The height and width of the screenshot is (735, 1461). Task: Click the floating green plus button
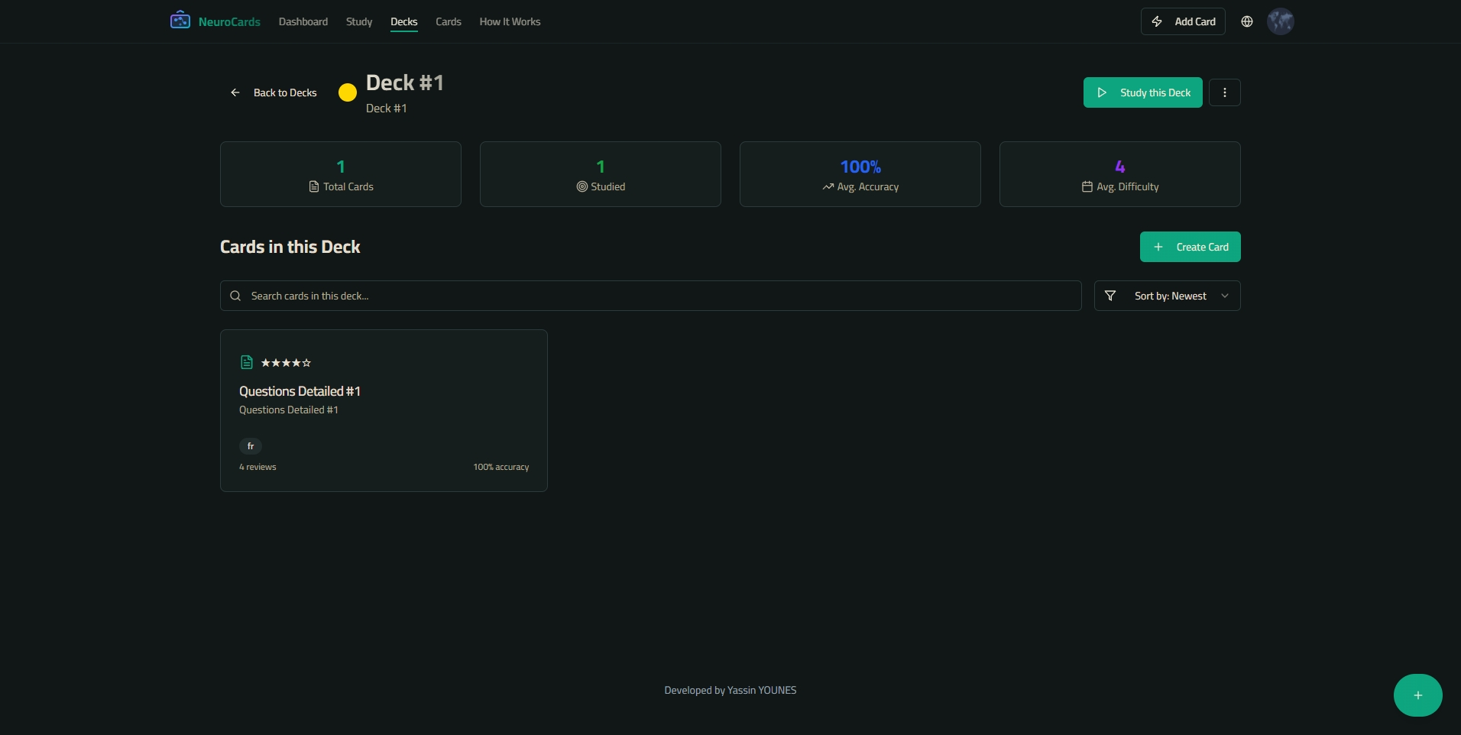tap(1418, 695)
